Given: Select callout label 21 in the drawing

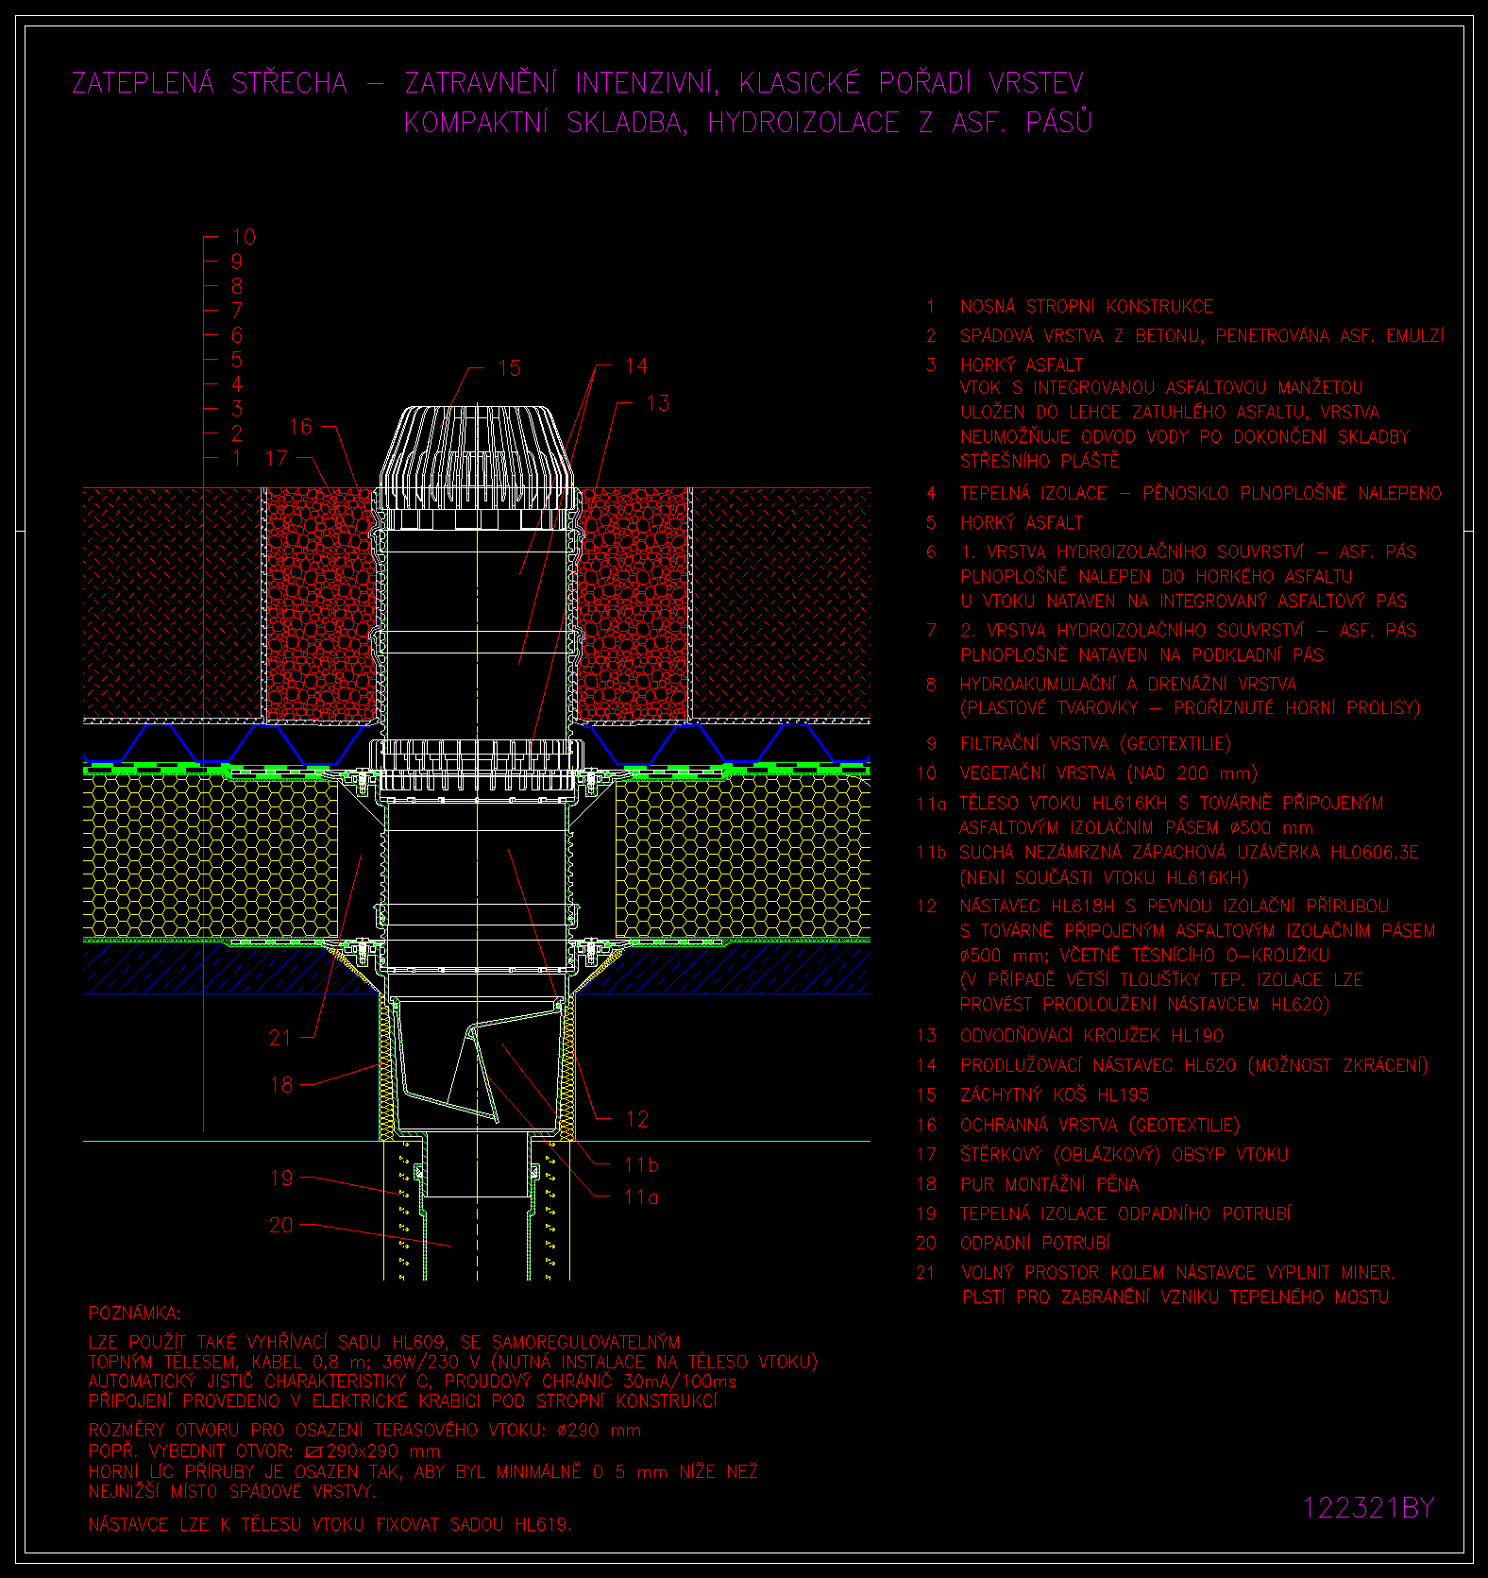Looking at the screenshot, I should (x=280, y=1038).
